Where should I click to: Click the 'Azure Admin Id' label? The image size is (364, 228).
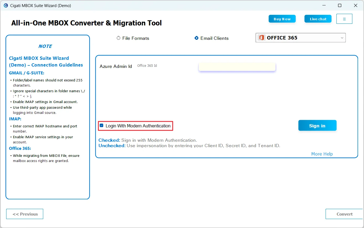click(x=116, y=66)
